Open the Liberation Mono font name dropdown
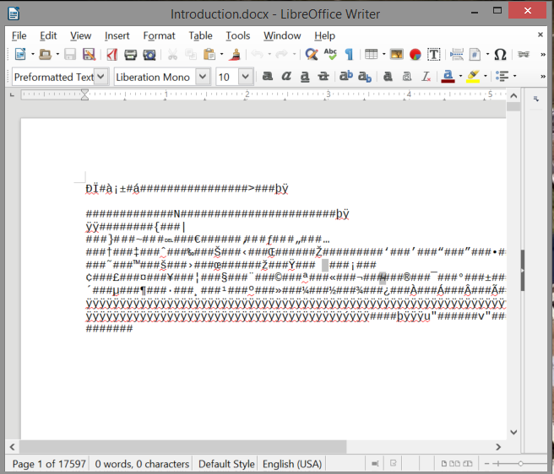554x474 pixels. coord(203,77)
